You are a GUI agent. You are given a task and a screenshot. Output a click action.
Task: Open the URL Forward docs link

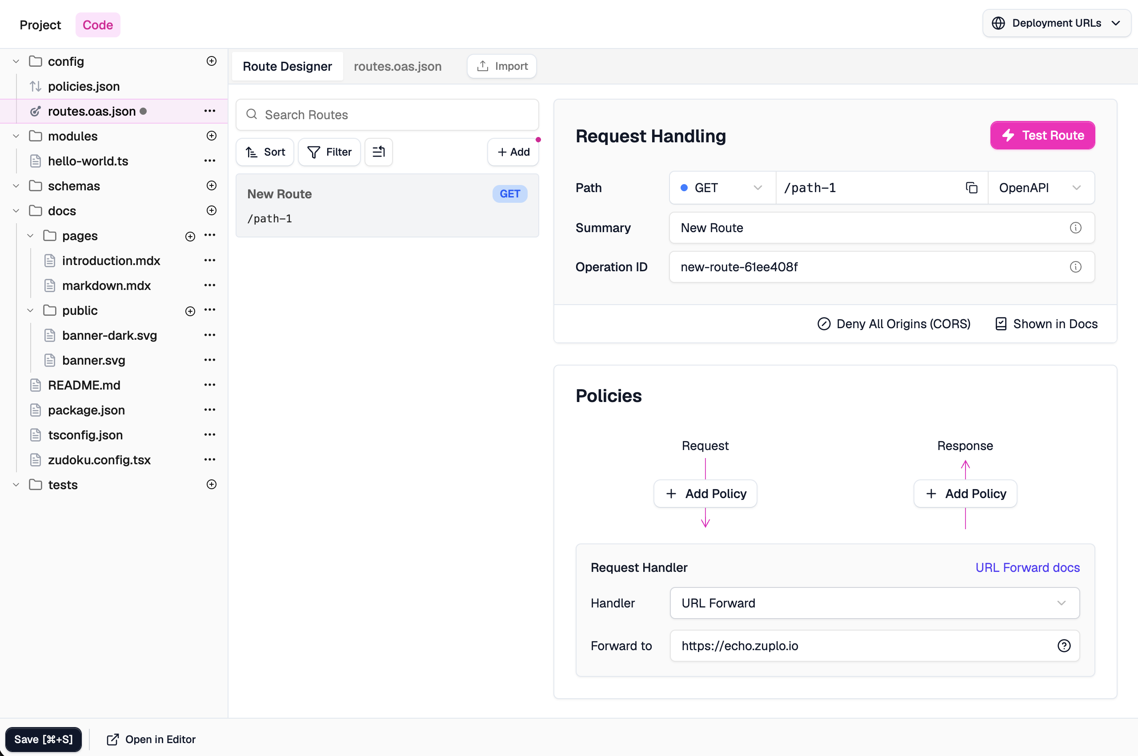1027,567
